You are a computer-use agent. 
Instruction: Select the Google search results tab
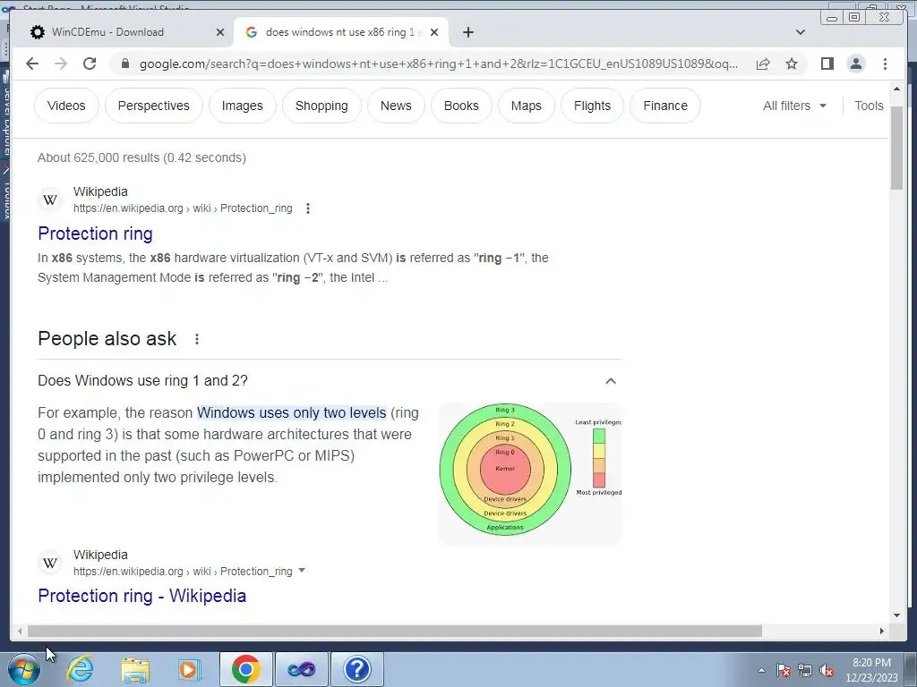pos(341,32)
